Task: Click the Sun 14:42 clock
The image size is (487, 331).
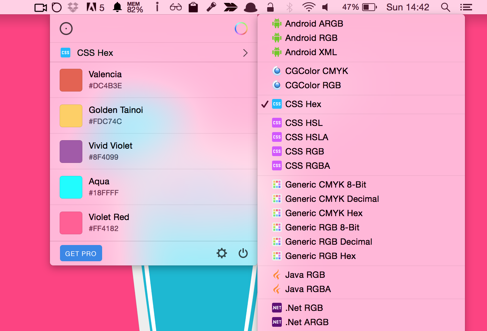Action: (408, 7)
